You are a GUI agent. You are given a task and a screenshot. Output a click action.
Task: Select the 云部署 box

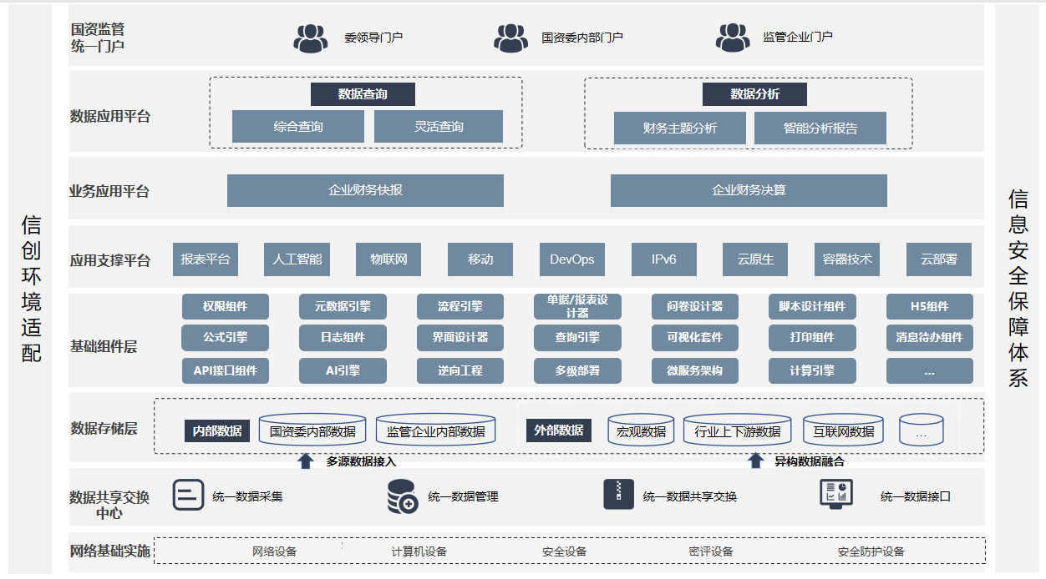[939, 259]
